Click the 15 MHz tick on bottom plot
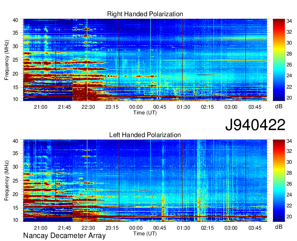Screen dimensions: 297x241 16,208
